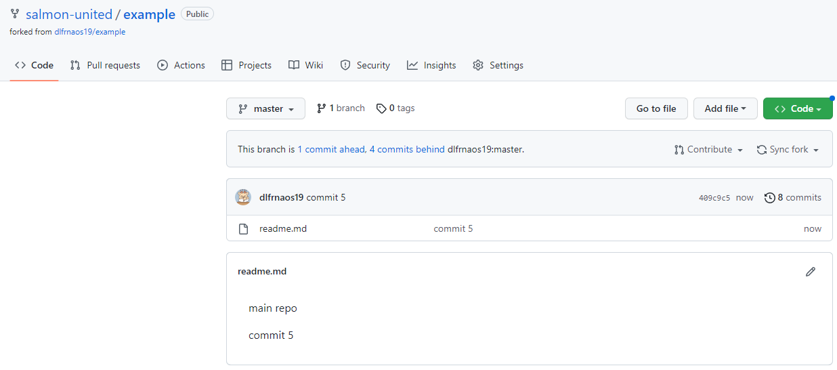Open the salmon-united owner link

pos(69,14)
